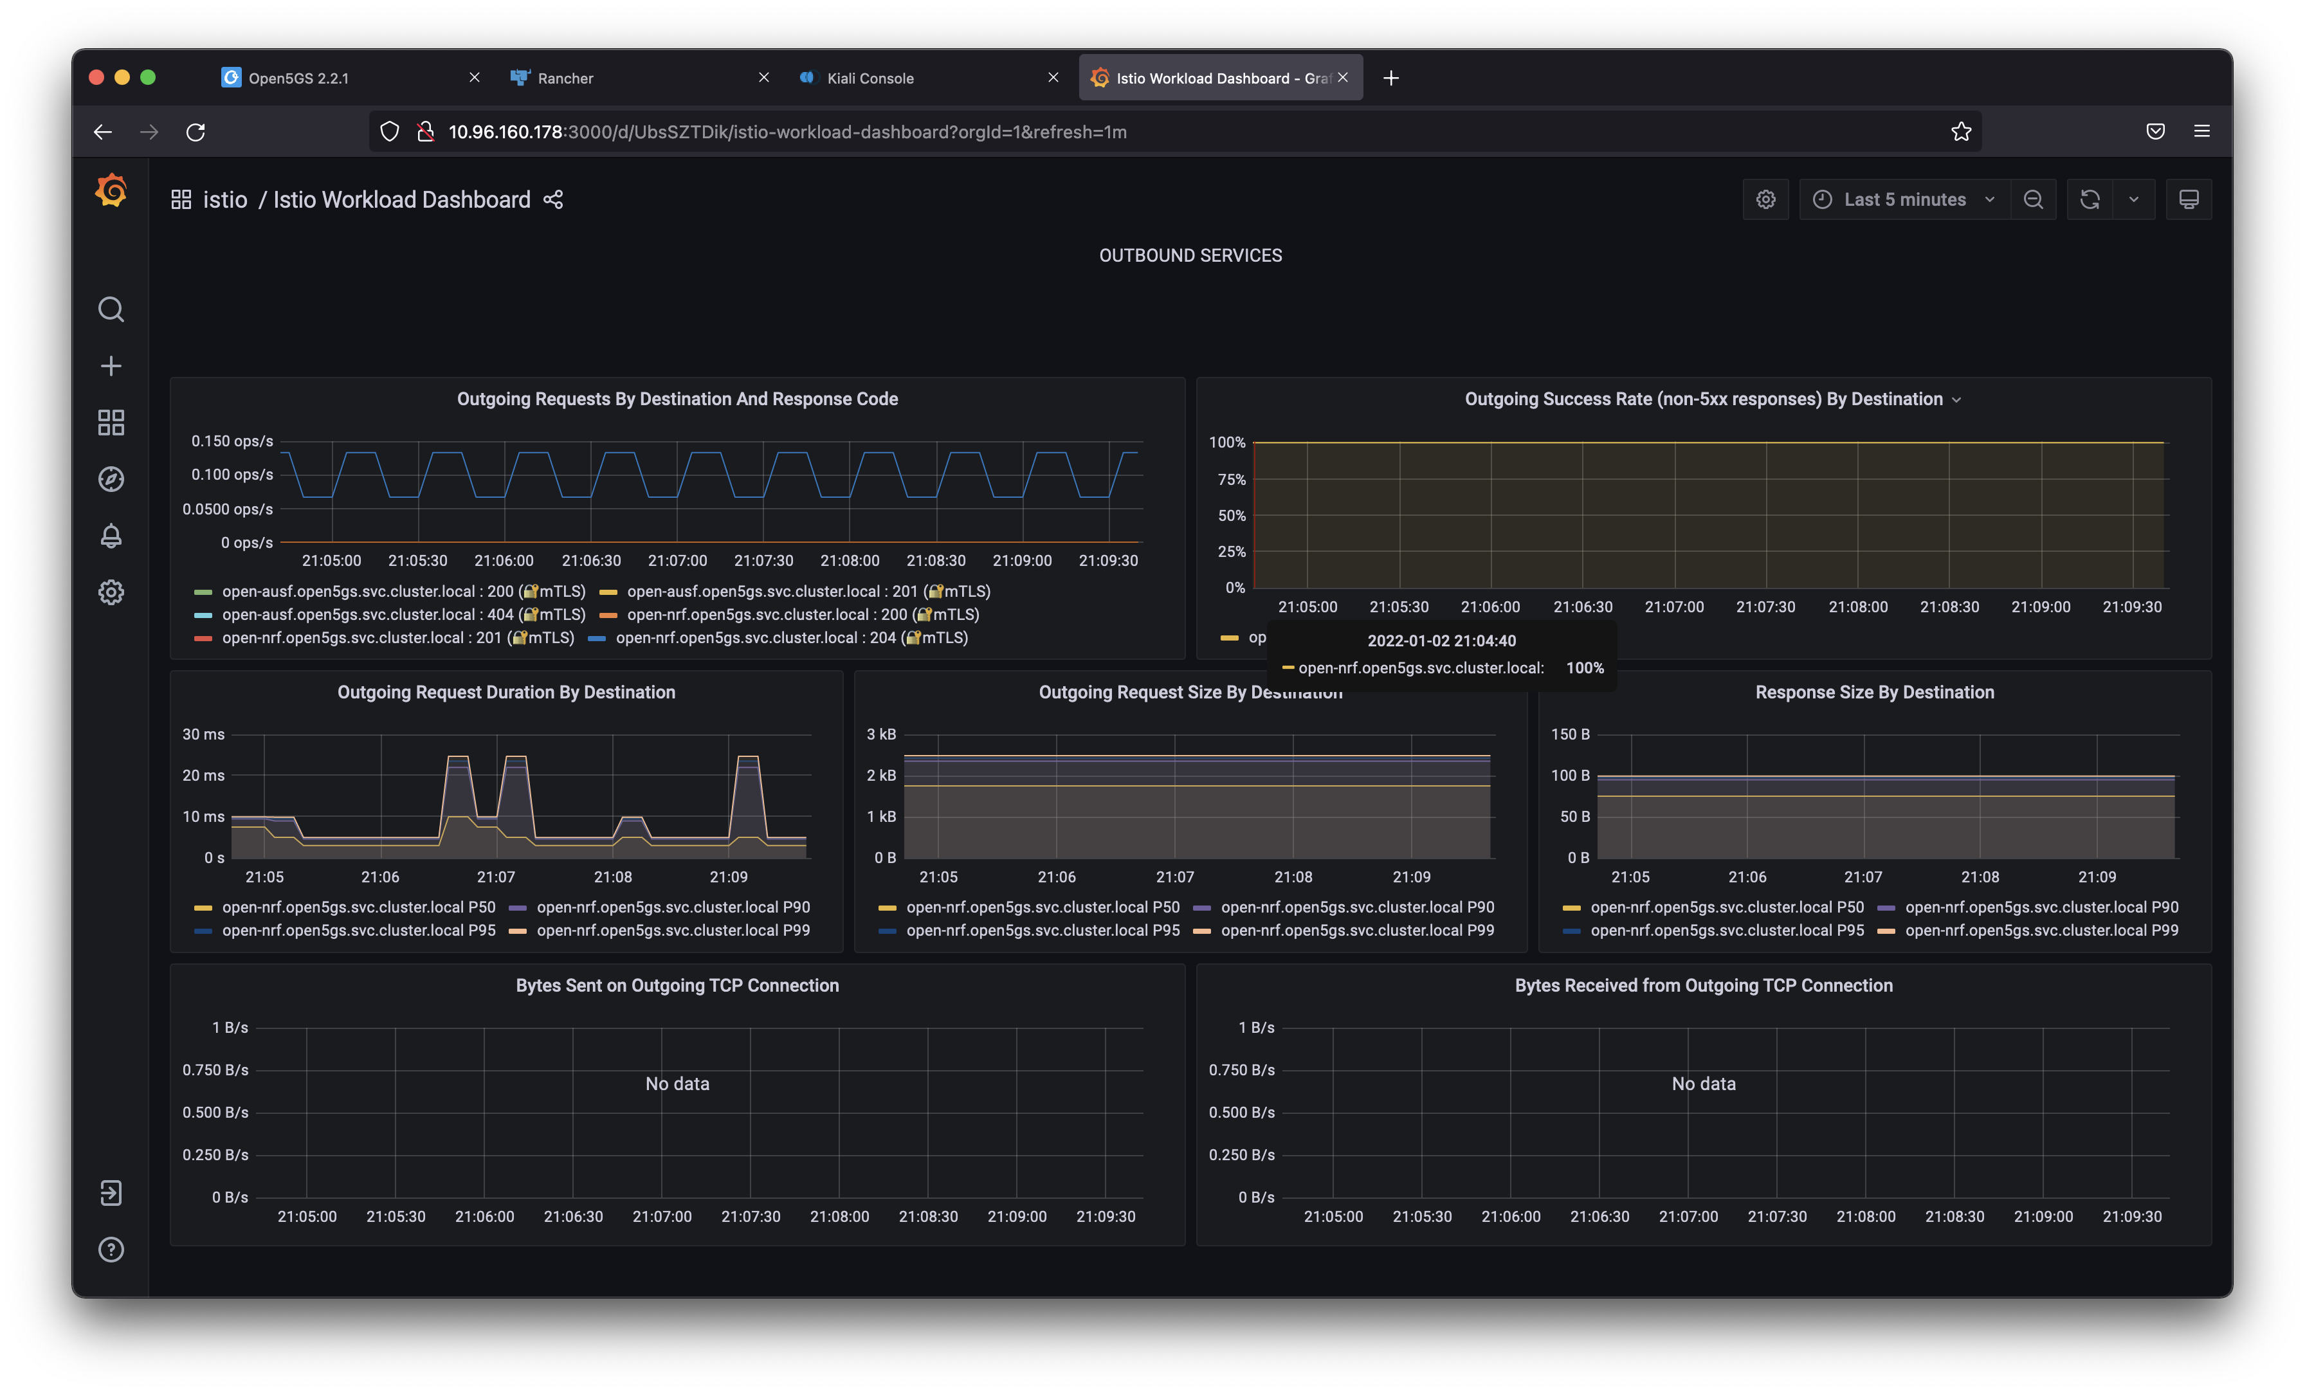Open the Firefox hamburger menu

point(2202,132)
